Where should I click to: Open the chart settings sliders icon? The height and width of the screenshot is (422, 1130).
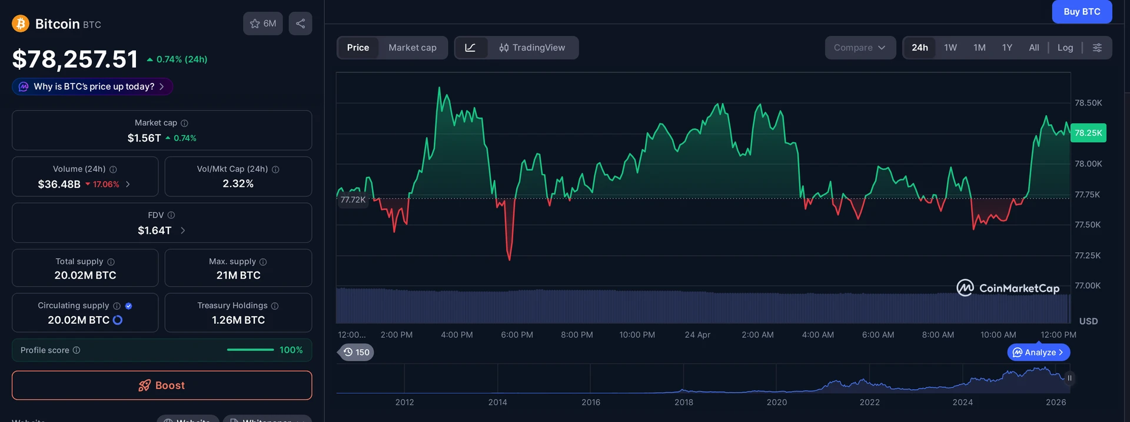(1097, 48)
